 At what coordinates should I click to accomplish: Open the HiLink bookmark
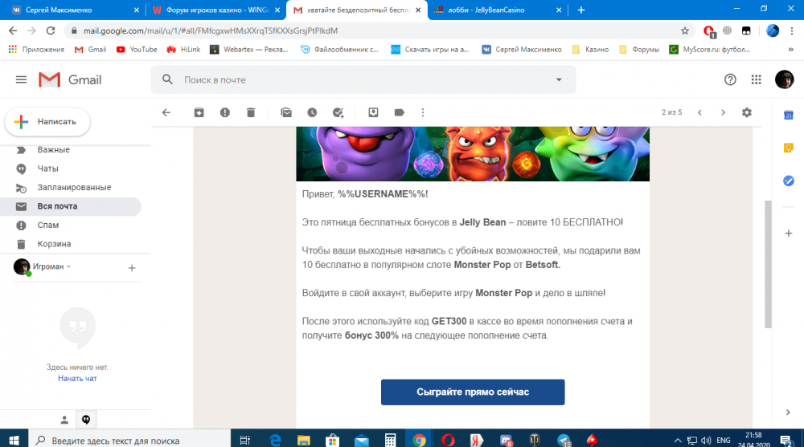[183, 50]
